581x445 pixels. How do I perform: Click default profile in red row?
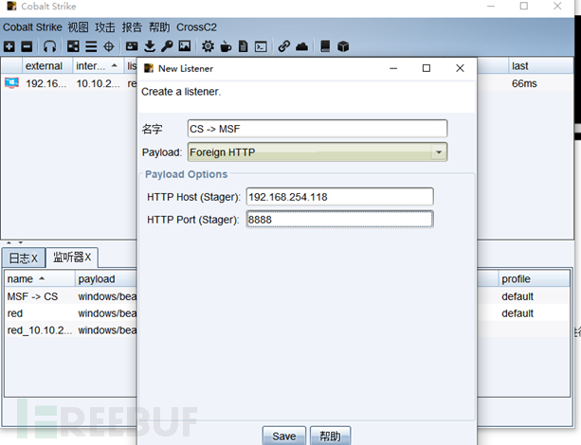point(517,313)
